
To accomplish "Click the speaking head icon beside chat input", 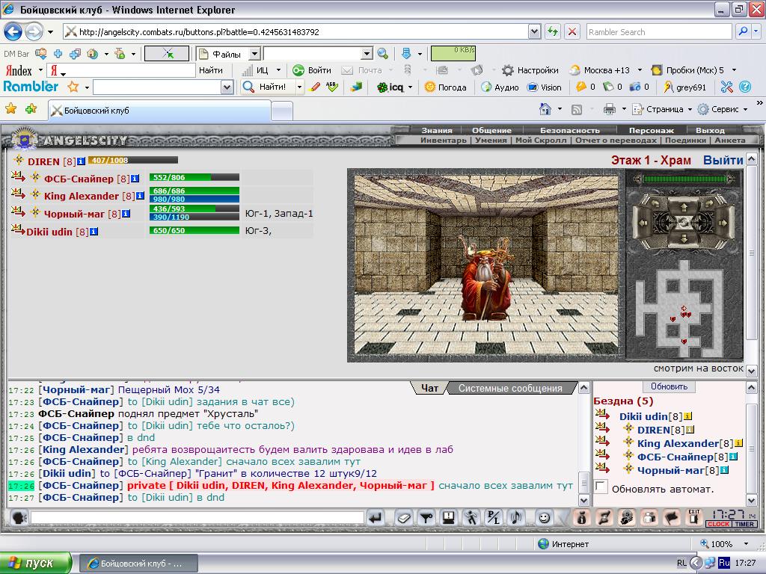I will 19,518.
